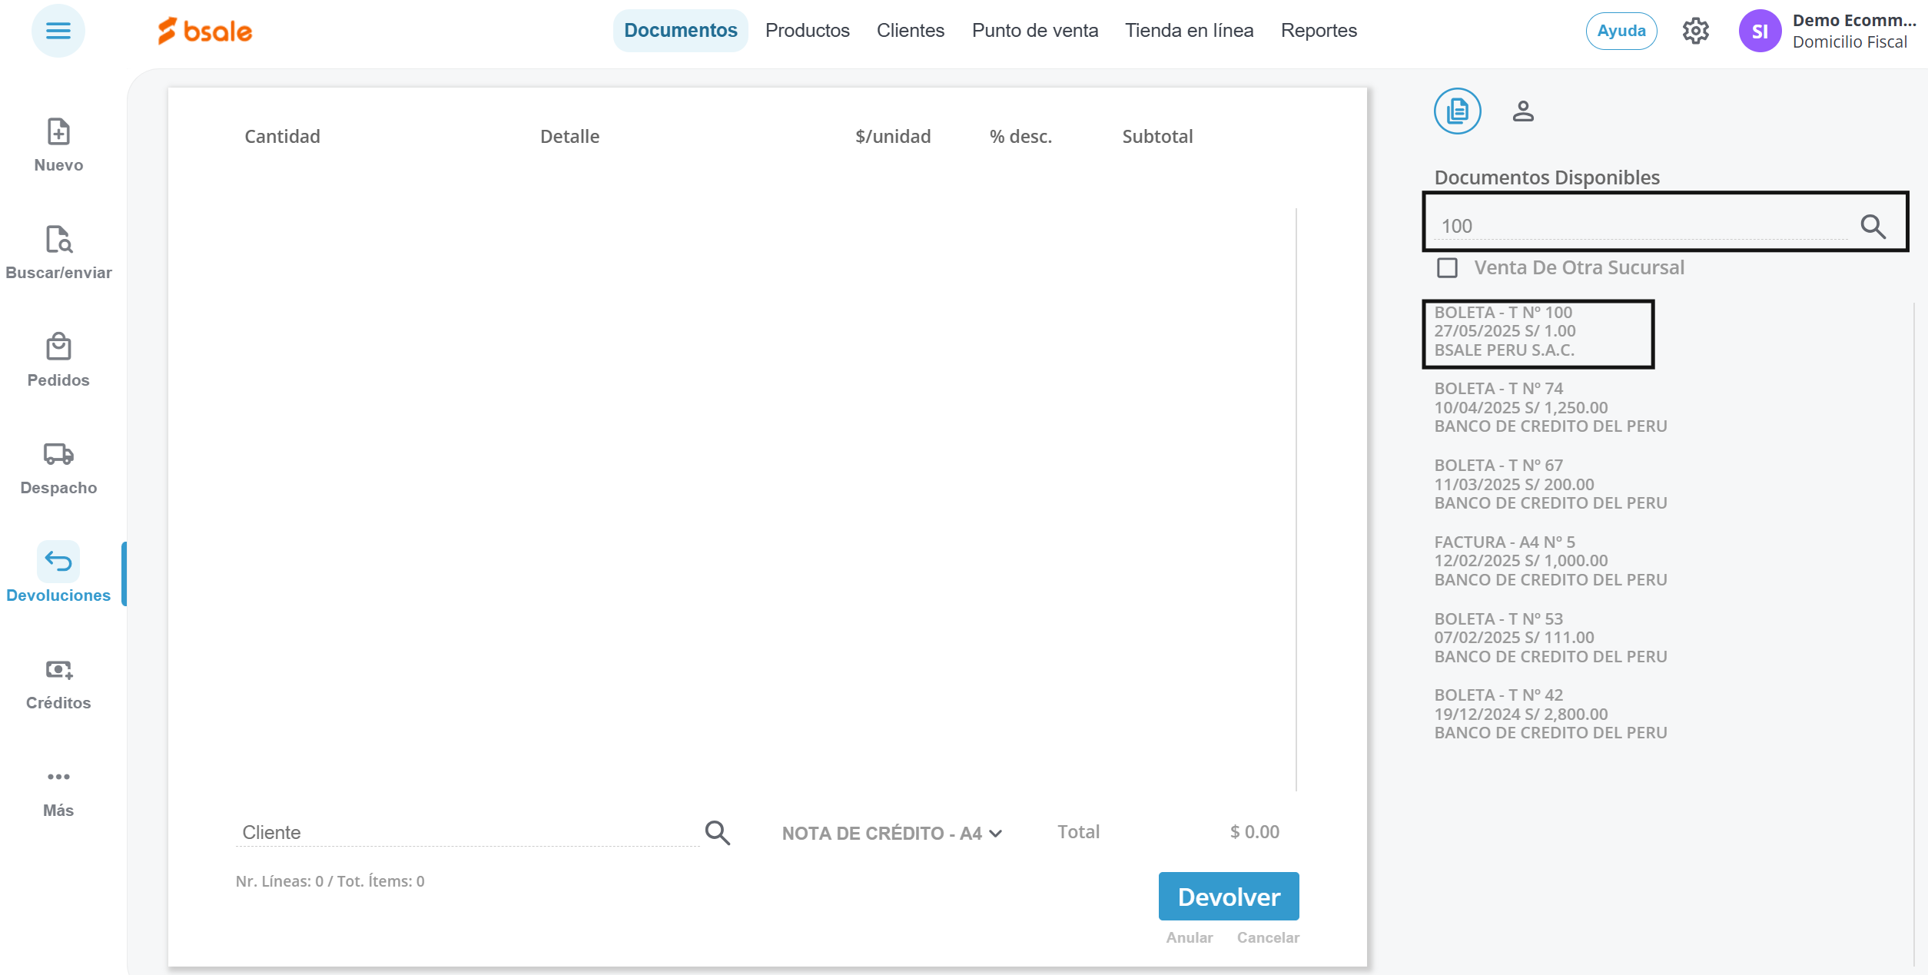Switch to the client person icon tab
The width and height of the screenshot is (1928, 975).
[x=1523, y=111]
